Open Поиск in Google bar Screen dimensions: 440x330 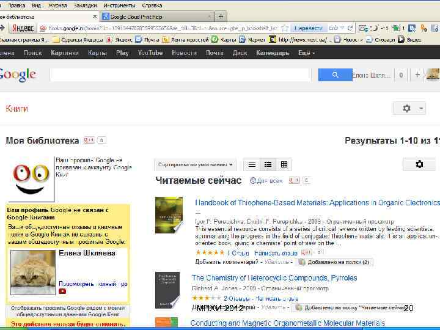click(x=32, y=53)
